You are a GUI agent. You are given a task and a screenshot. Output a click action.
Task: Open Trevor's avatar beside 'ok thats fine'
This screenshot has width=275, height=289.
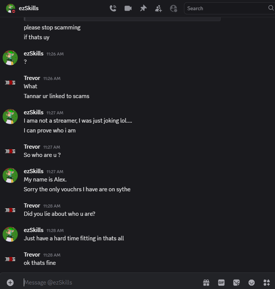pyautogui.click(x=10, y=259)
